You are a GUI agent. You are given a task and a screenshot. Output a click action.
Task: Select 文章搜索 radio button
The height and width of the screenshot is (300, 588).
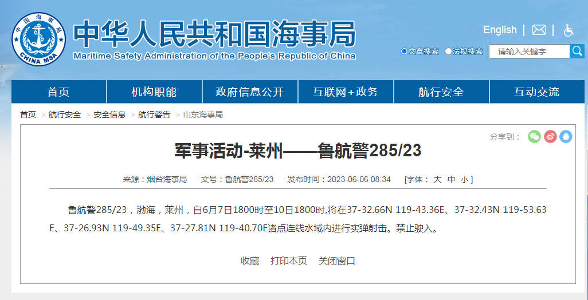pyautogui.click(x=404, y=52)
